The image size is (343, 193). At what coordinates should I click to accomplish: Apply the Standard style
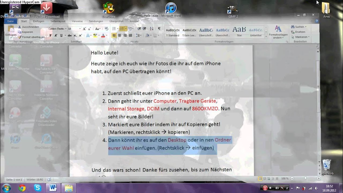(x=173, y=32)
